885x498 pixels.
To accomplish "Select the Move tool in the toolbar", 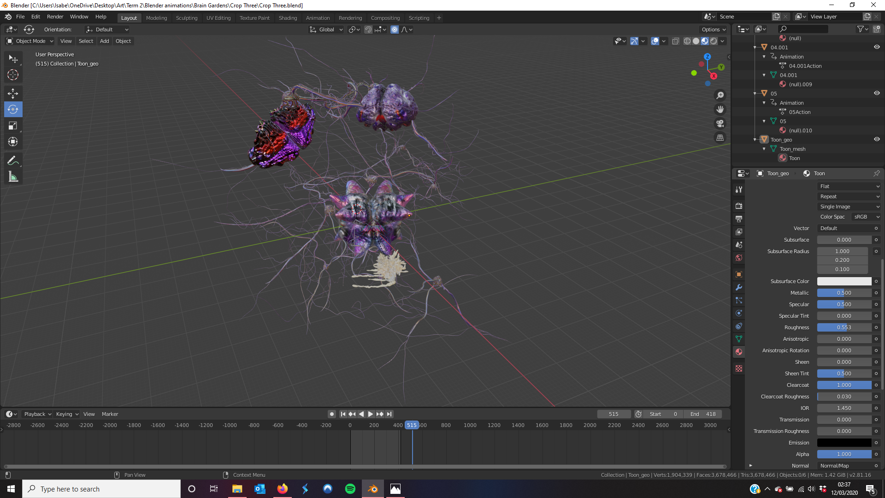I will pos(13,94).
